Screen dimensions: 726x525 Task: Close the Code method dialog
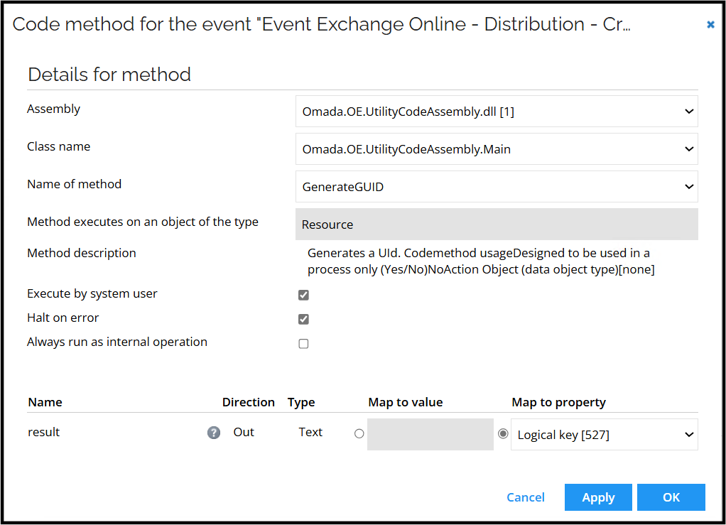click(710, 24)
